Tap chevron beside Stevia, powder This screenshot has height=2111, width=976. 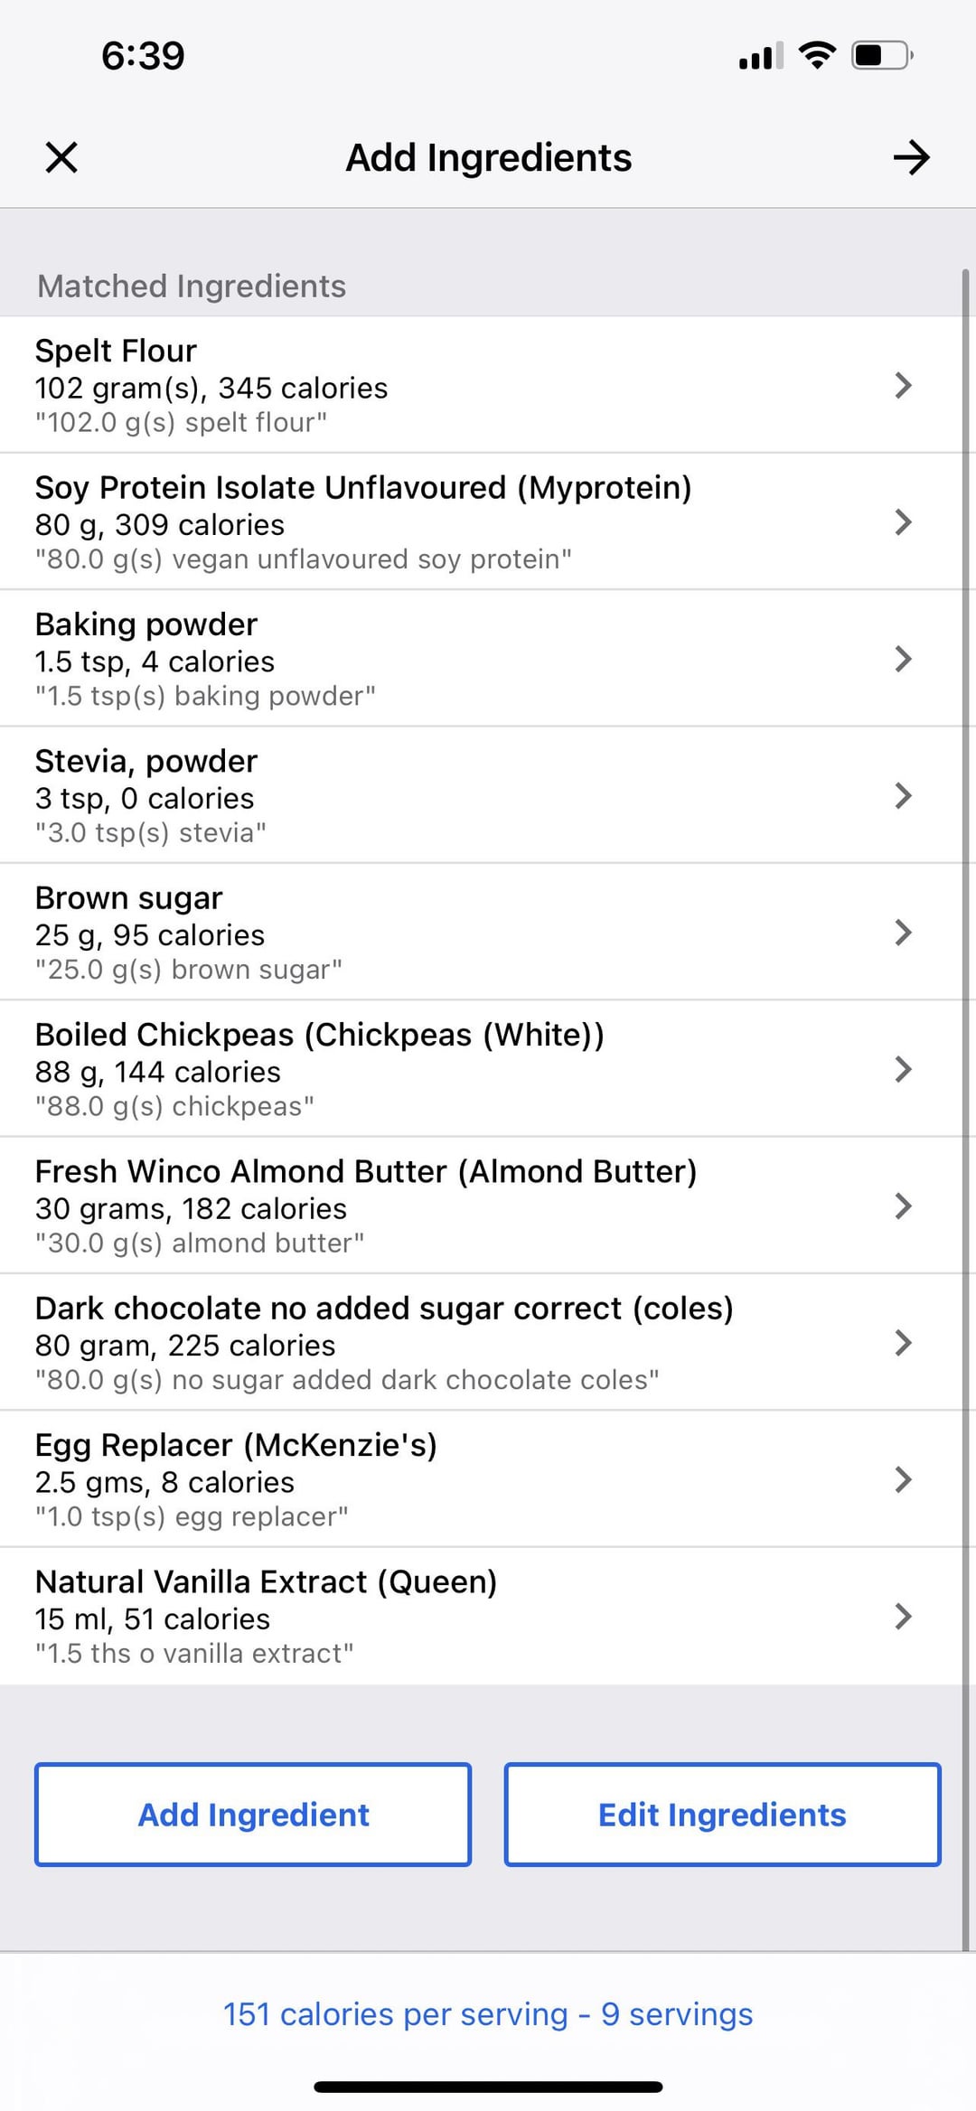[902, 795]
